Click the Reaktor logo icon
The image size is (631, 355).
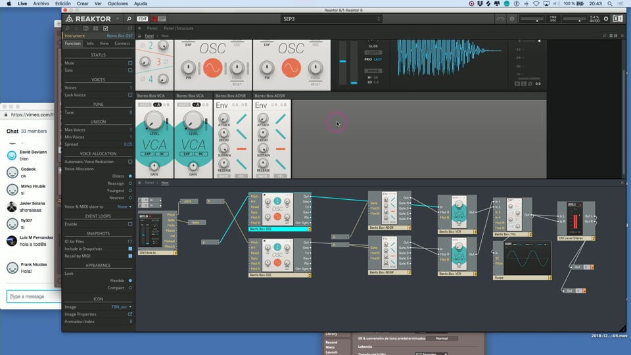[69, 19]
